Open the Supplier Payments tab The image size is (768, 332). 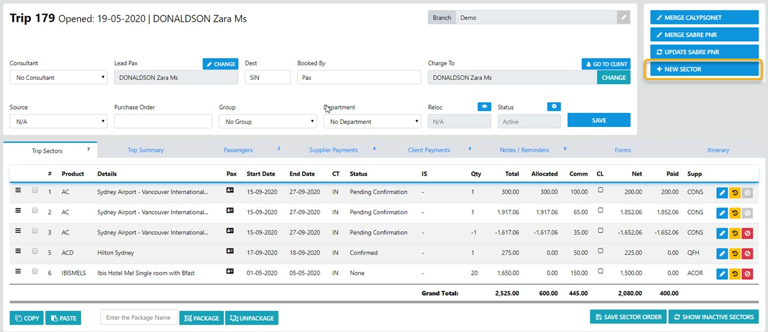point(333,150)
